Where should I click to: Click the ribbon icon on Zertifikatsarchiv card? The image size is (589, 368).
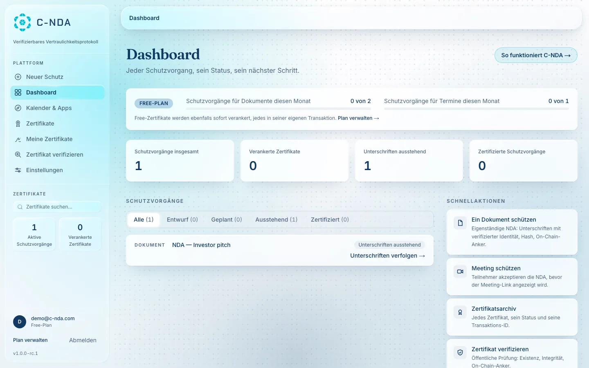pyautogui.click(x=460, y=312)
